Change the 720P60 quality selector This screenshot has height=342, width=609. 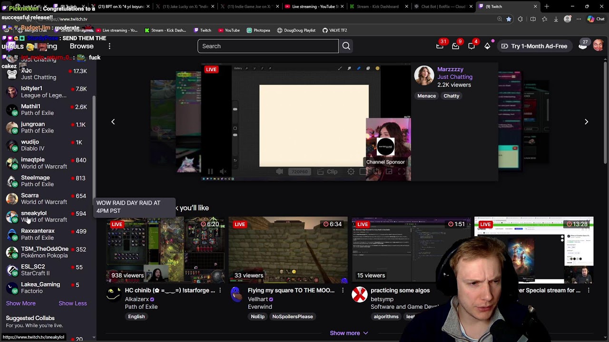pos(300,171)
